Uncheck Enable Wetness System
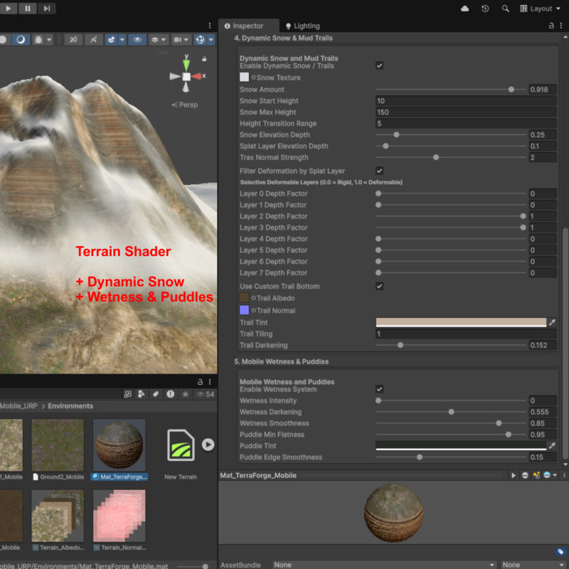This screenshot has height=569, width=569. point(379,389)
